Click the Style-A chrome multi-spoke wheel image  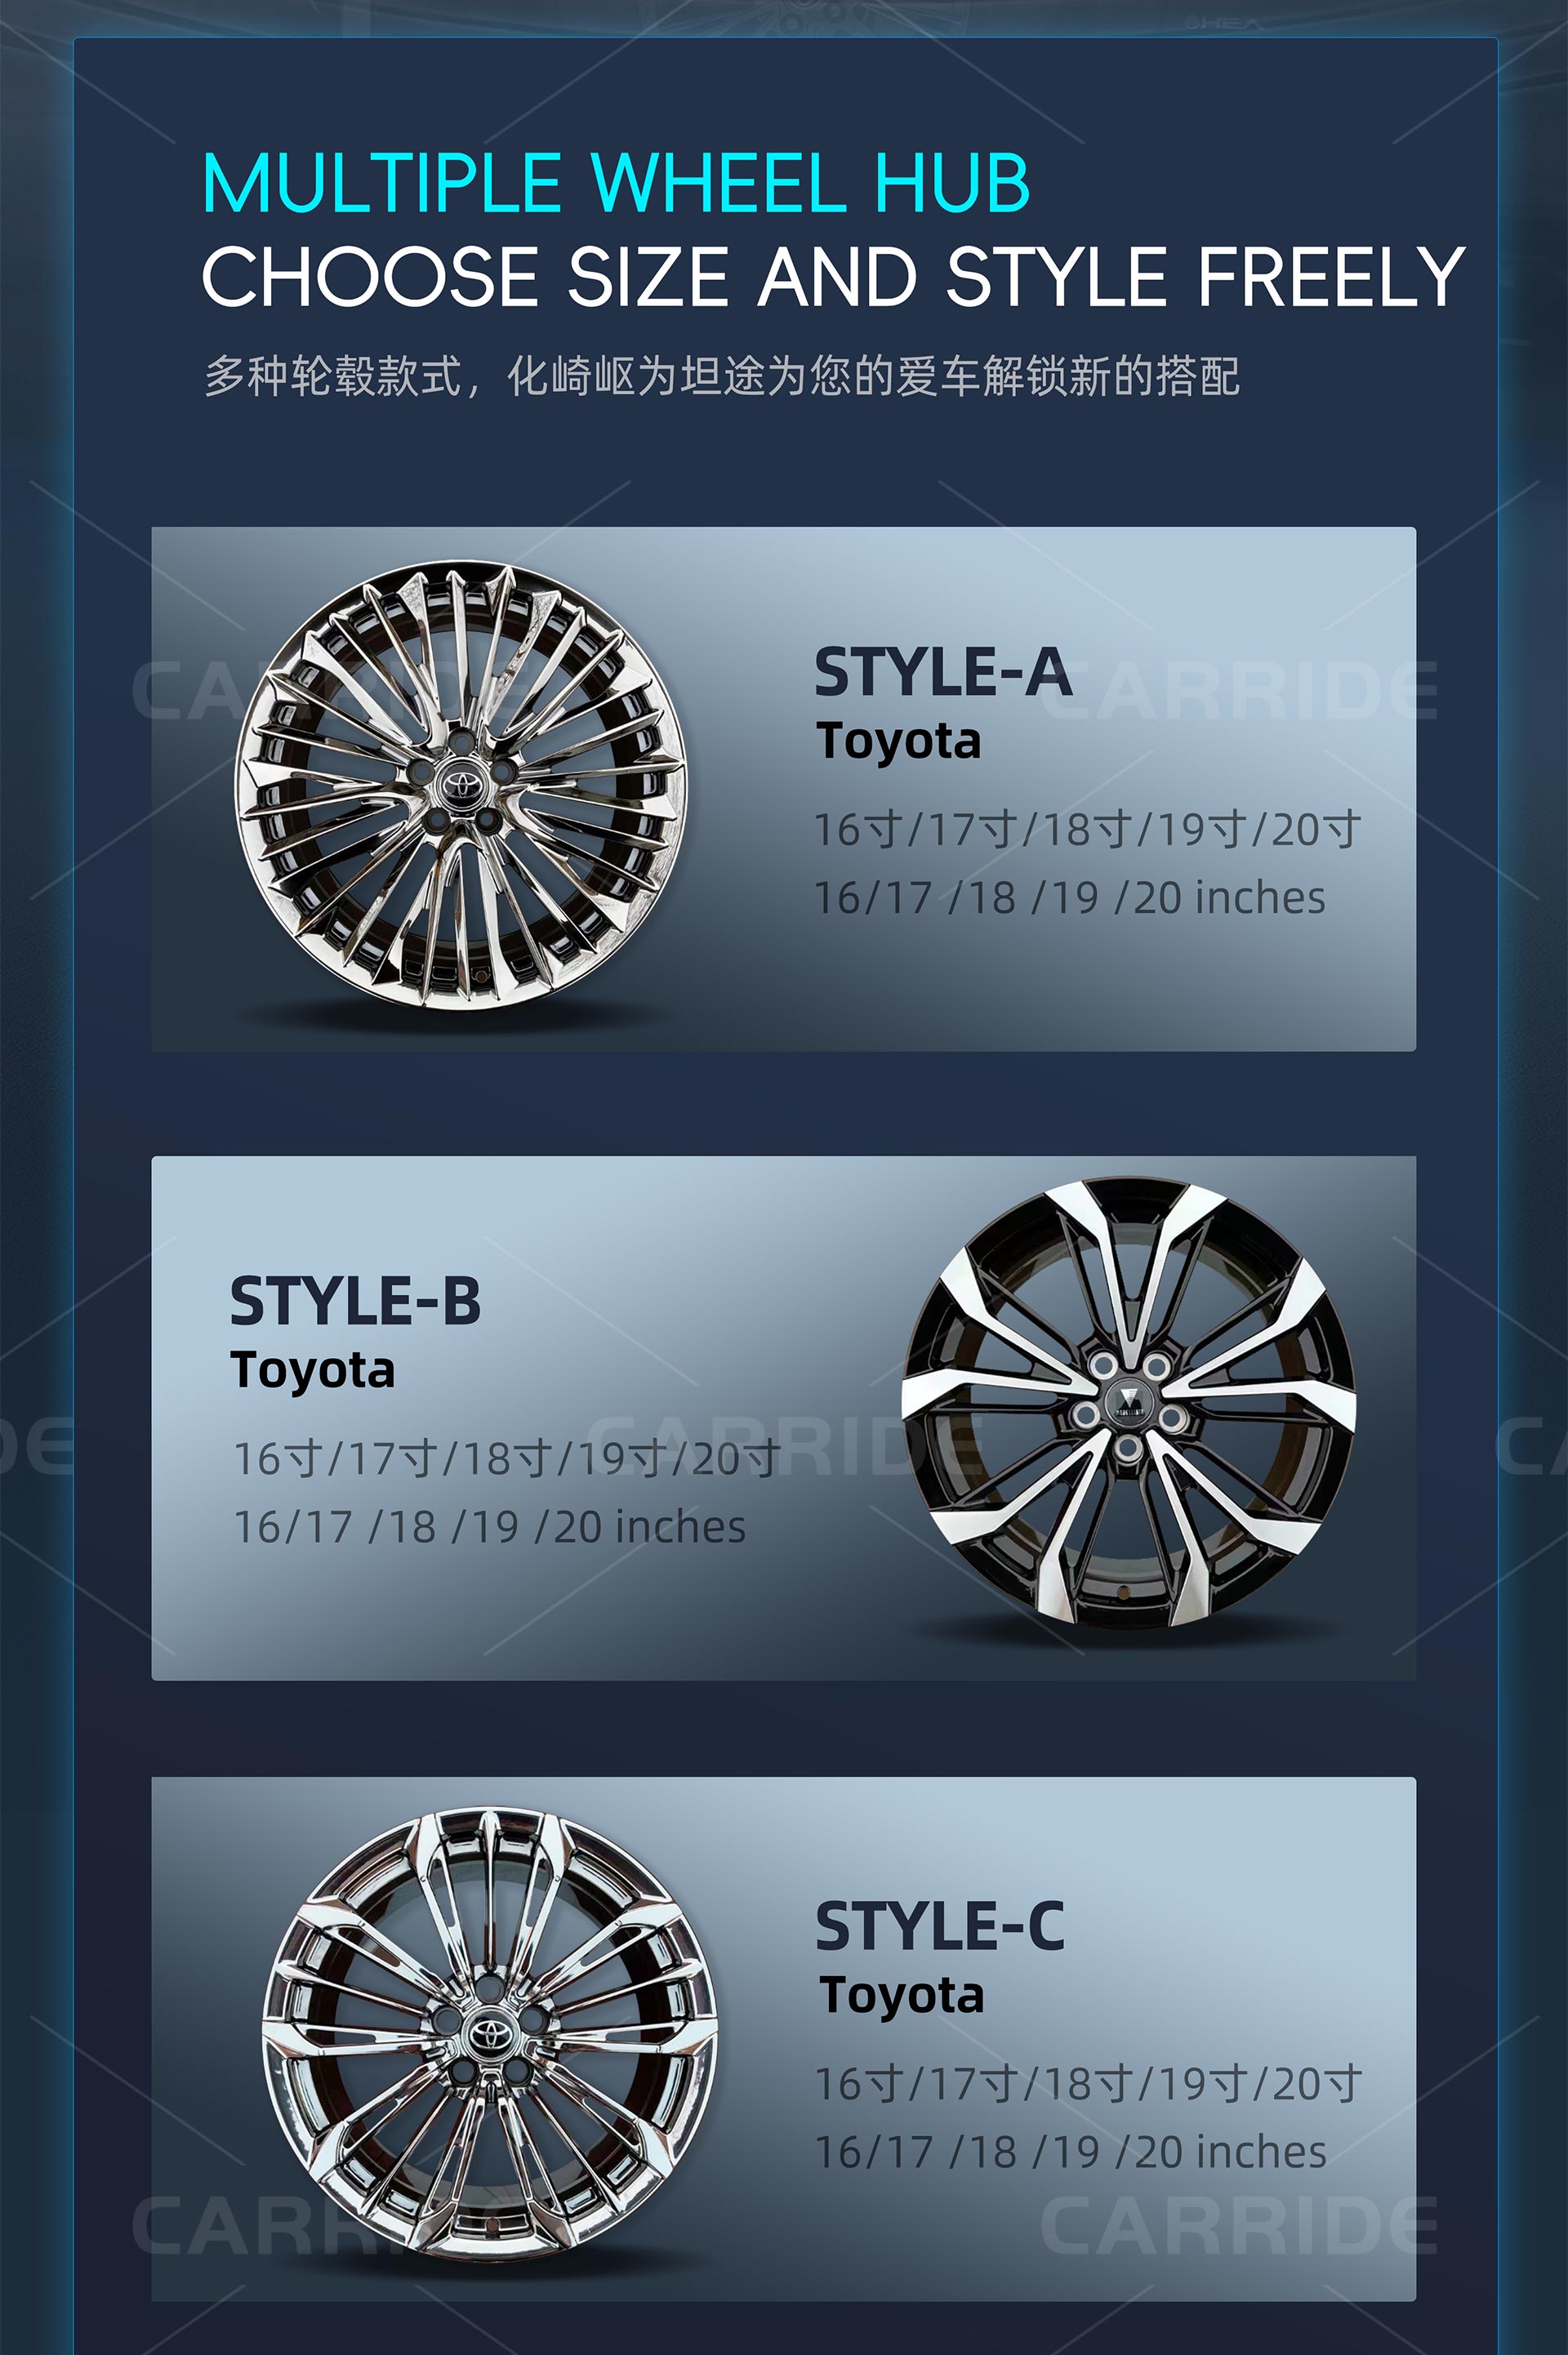click(x=460, y=785)
